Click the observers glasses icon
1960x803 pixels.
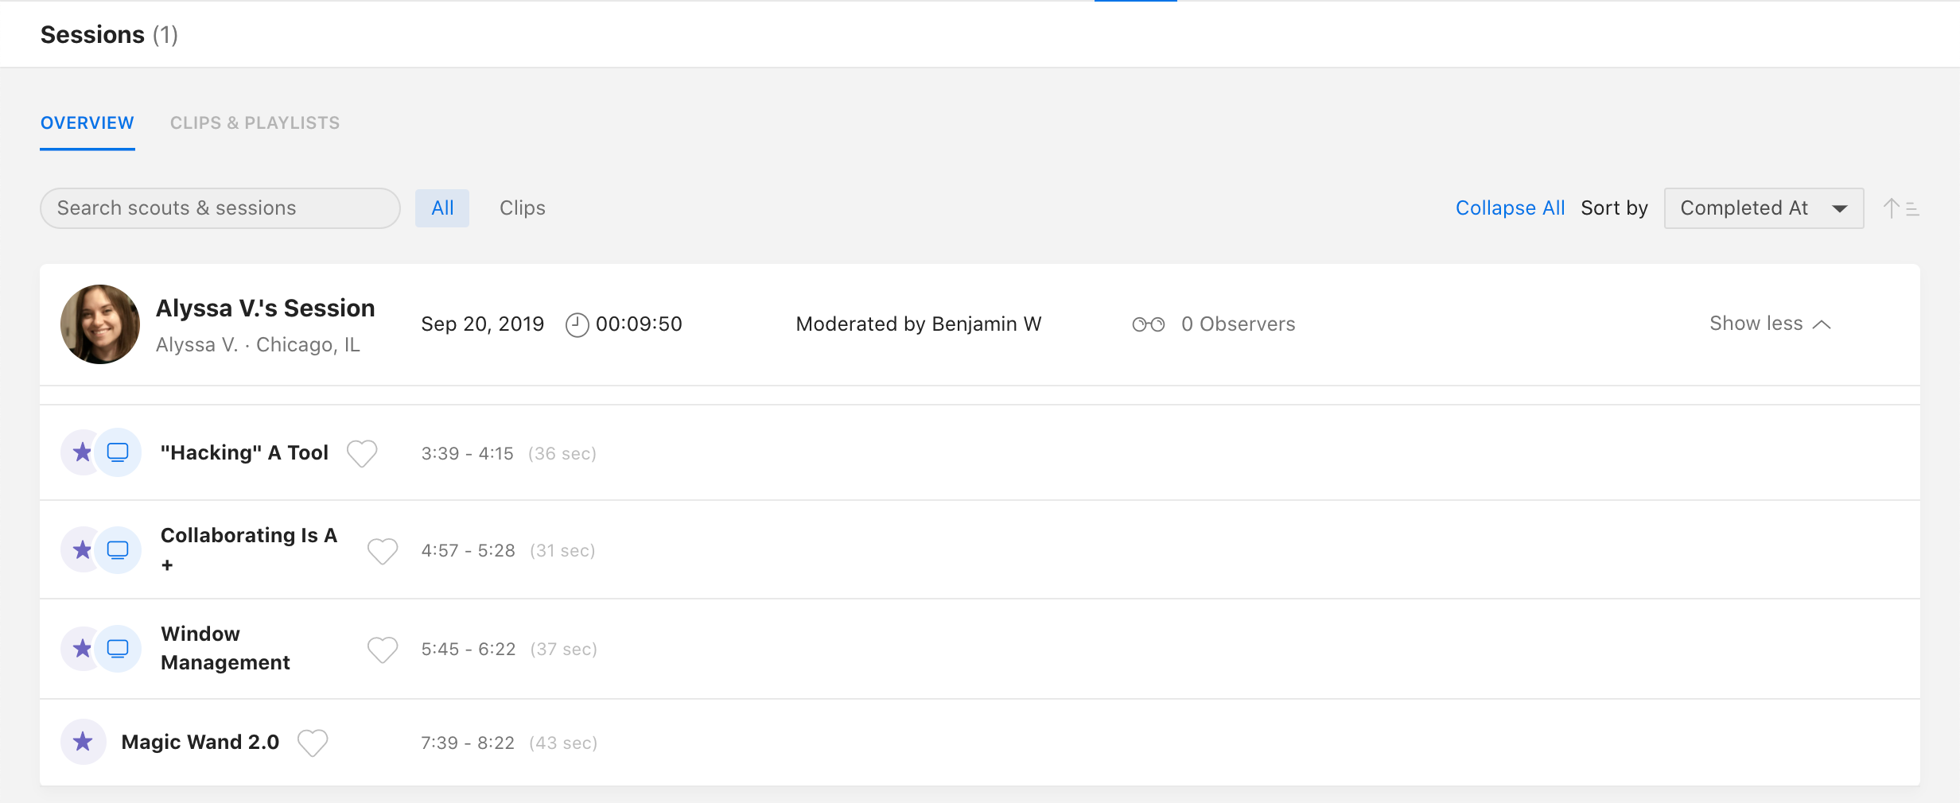(x=1149, y=324)
